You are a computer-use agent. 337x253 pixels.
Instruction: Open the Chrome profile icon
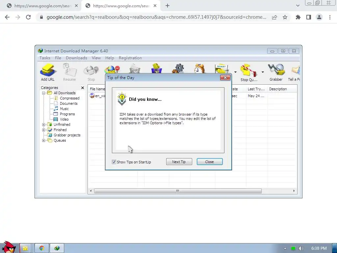point(319,17)
